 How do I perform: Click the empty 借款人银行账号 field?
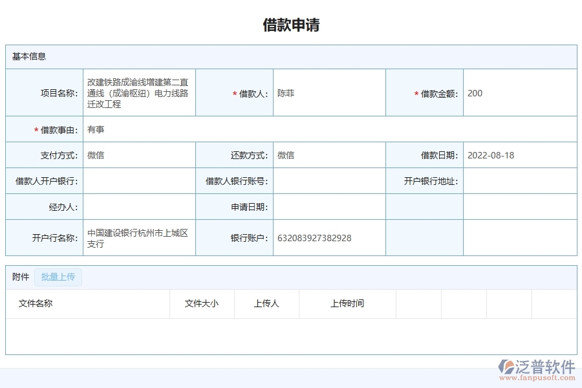coord(330,181)
